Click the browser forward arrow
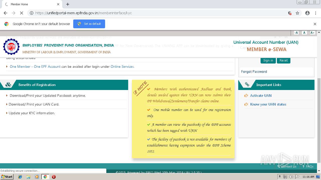This screenshot has height=180, width=321. (x=14, y=13)
